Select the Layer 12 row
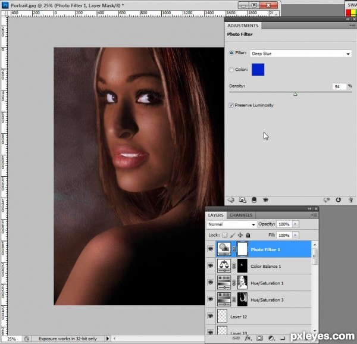The width and height of the screenshot is (357, 344). [259, 317]
